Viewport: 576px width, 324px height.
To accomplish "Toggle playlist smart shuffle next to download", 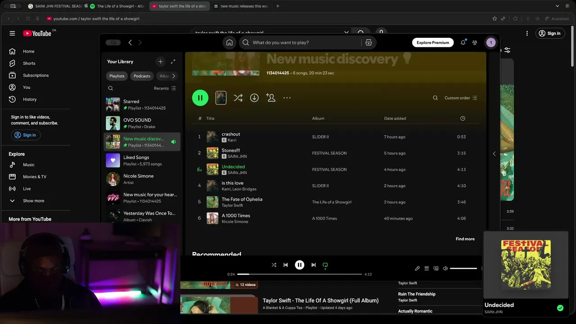I will [x=238, y=98].
